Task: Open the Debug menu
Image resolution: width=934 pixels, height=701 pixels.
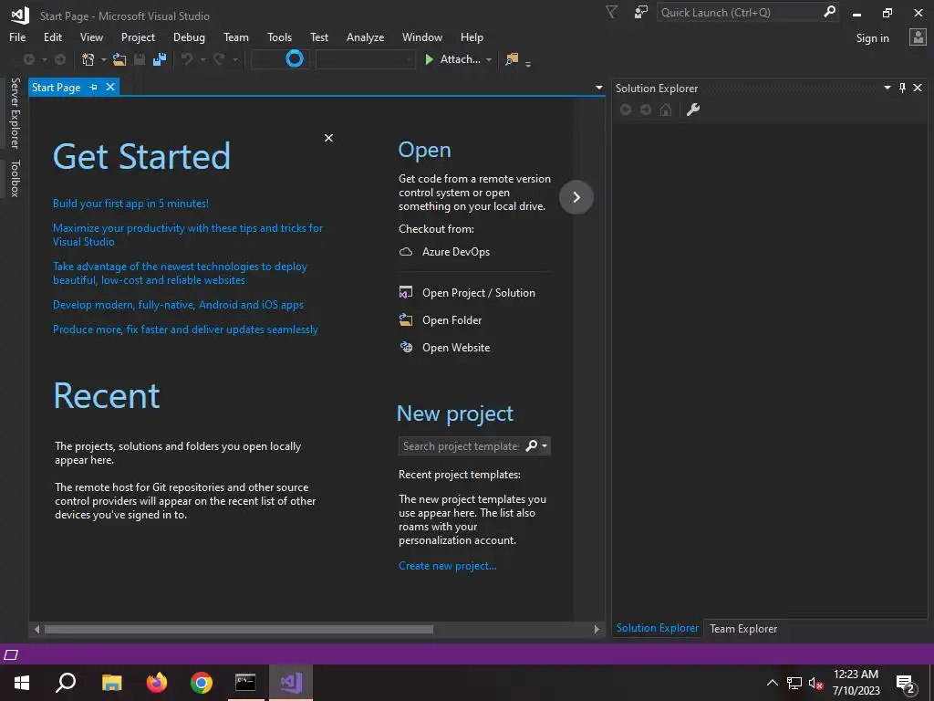Action: pyautogui.click(x=189, y=37)
